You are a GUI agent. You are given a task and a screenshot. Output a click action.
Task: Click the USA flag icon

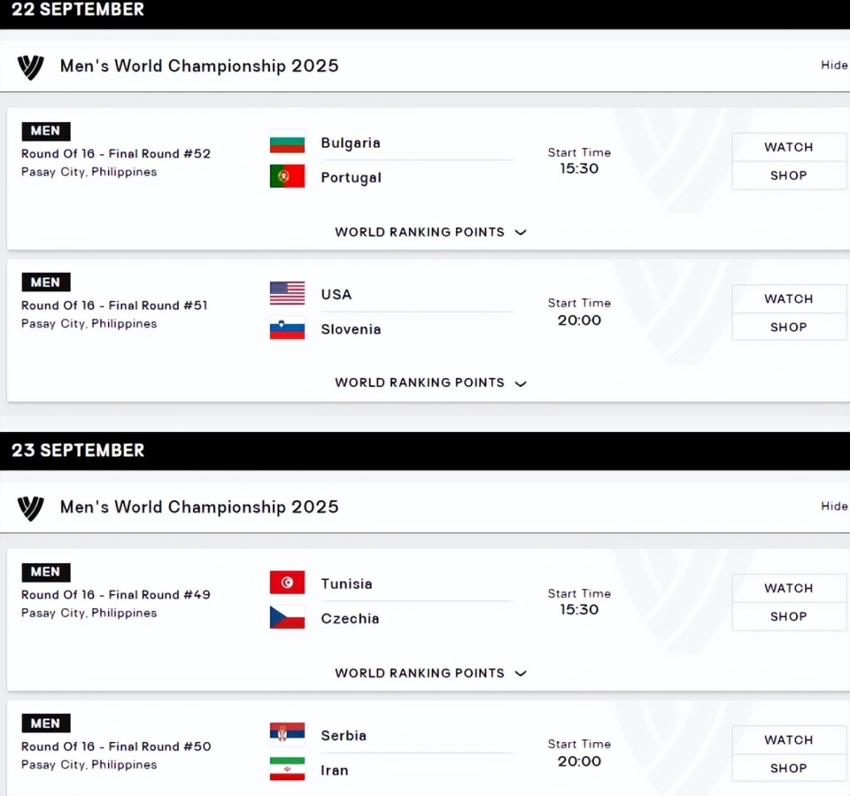[287, 294]
